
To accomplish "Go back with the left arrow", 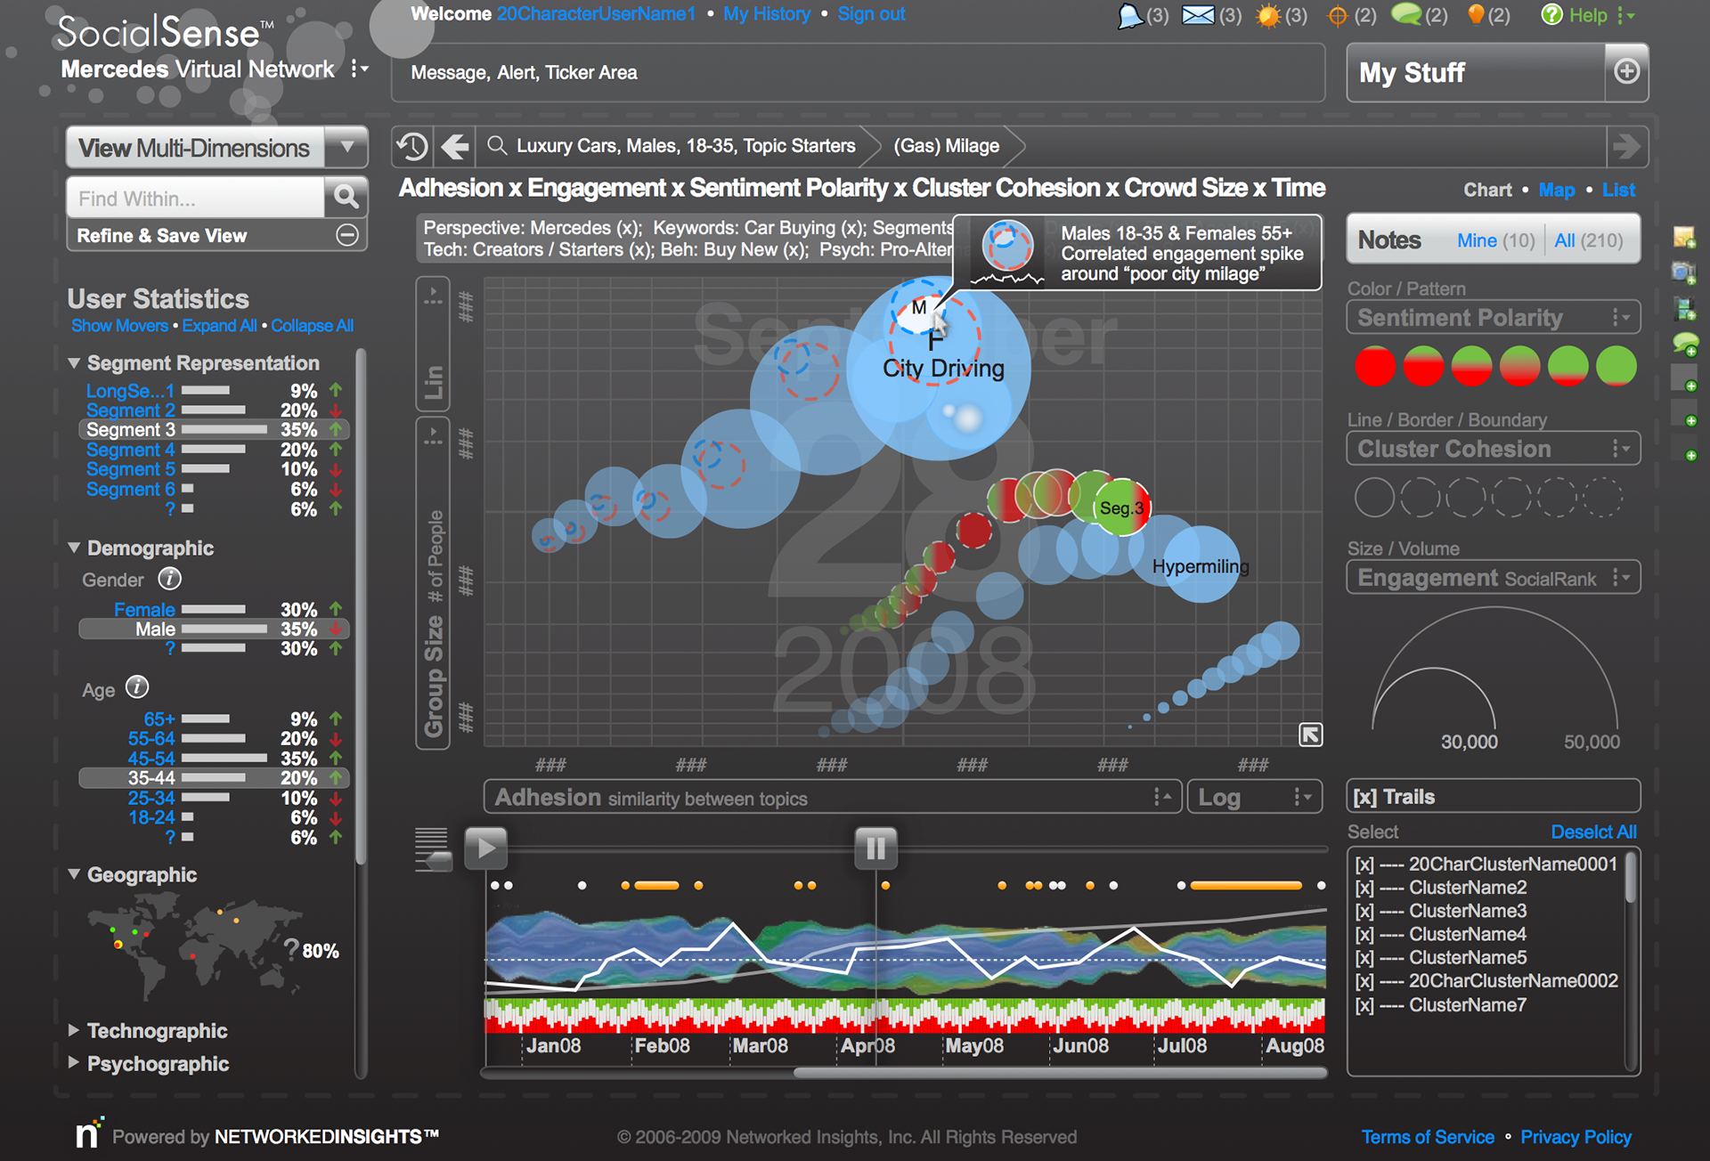I will click(x=455, y=146).
